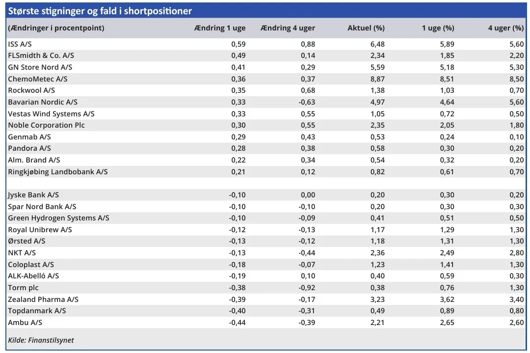Click the Vestas Wind Systems A/S name
Viewport: 530px width, 353px height.
pyautogui.click(x=51, y=113)
